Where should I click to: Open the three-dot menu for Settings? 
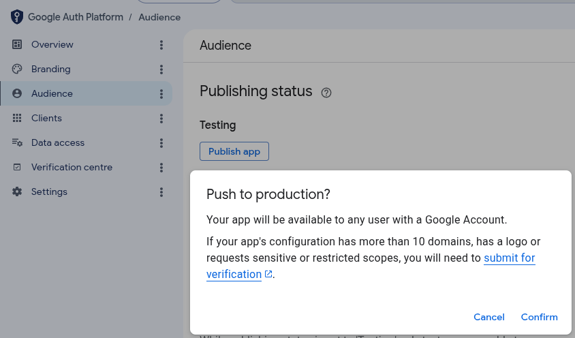[161, 192]
